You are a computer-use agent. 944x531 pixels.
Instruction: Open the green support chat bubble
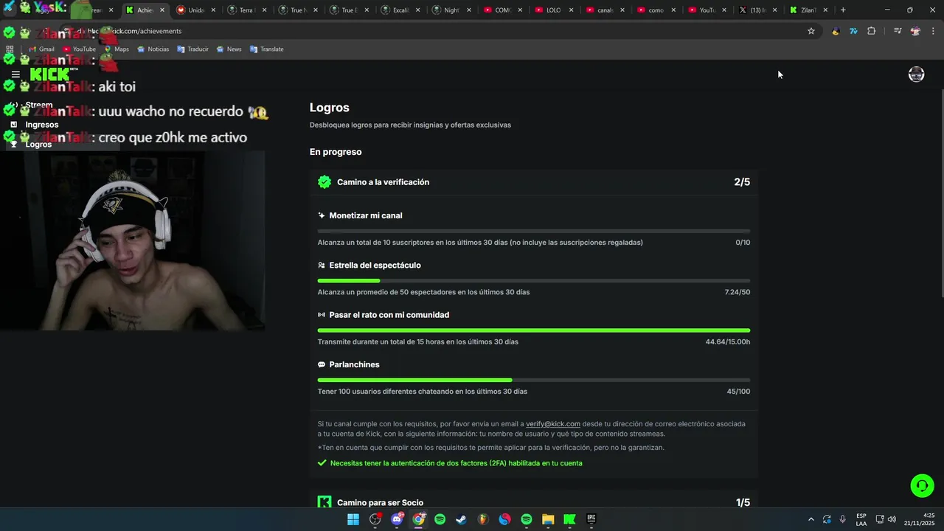pos(922,485)
